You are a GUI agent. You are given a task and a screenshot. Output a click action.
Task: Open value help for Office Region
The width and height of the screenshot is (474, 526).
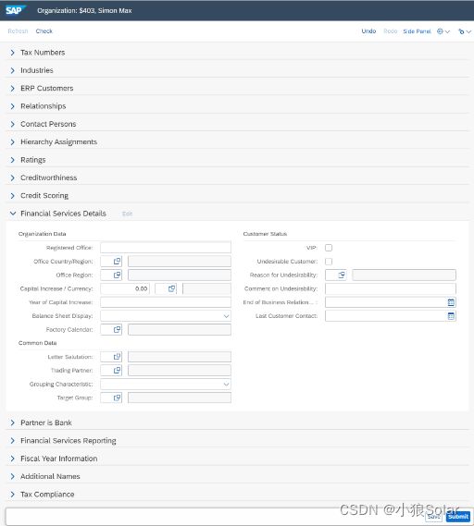(x=117, y=275)
